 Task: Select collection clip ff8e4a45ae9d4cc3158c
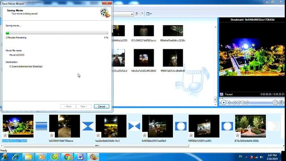click(173, 31)
